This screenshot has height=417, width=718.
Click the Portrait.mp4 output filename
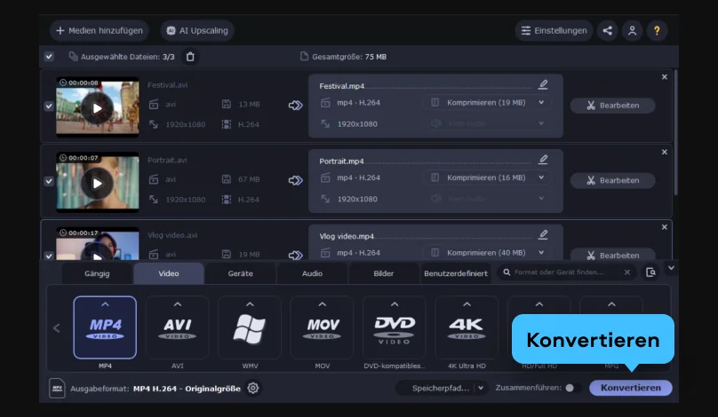pyautogui.click(x=341, y=161)
